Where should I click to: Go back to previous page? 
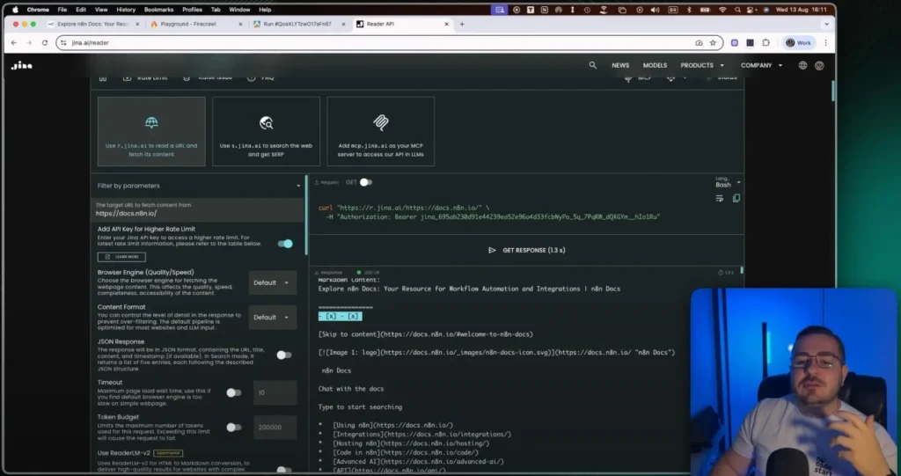(x=14, y=42)
